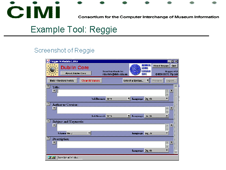Click the Dublin Core sunburst logo

[x=52, y=70]
